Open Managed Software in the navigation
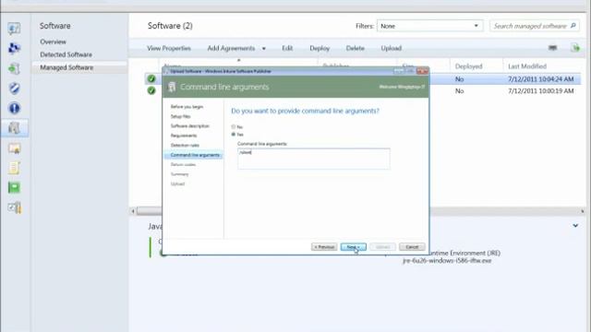 pyautogui.click(x=66, y=67)
